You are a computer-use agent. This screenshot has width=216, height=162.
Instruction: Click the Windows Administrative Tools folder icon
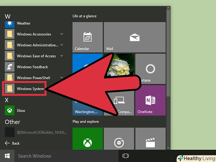coord(9,45)
